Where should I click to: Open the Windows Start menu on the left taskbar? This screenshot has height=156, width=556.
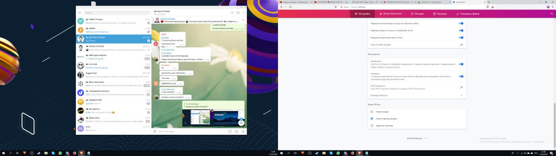3,153
